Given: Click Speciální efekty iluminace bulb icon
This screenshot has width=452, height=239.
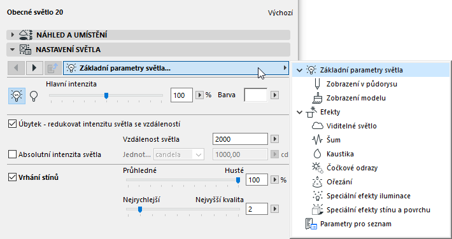Looking at the screenshot, I should click(318, 196).
